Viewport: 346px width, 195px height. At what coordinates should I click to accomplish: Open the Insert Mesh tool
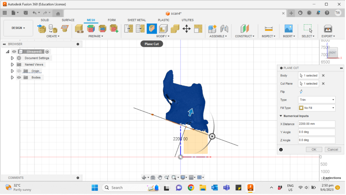(42, 29)
